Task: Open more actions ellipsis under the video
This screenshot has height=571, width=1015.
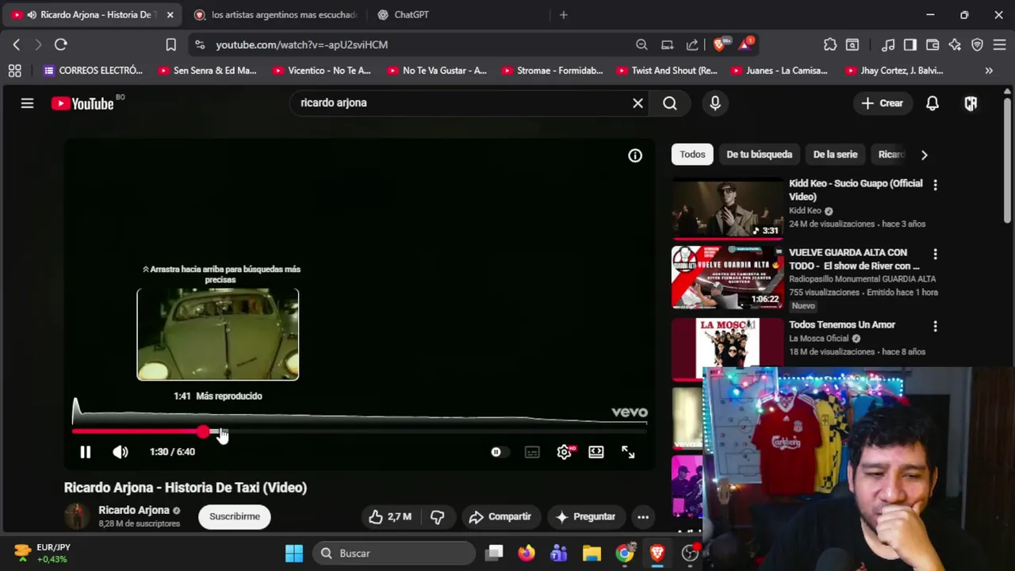Action: 643,516
